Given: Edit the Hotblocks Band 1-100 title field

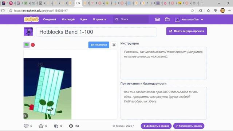Looking at the screenshot, I should [x=96, y=32].
